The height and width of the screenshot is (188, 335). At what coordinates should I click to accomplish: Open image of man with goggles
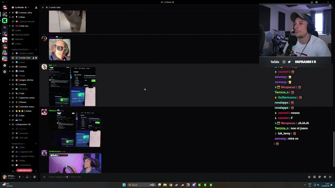pos(60,50)
